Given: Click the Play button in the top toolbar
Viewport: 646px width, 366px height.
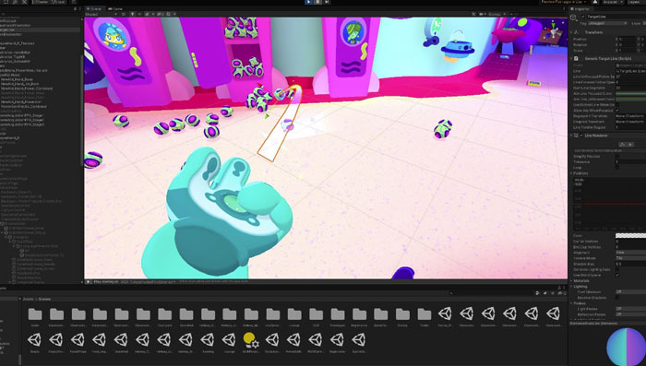Looking at the screenshot, I should pos(309,2).
